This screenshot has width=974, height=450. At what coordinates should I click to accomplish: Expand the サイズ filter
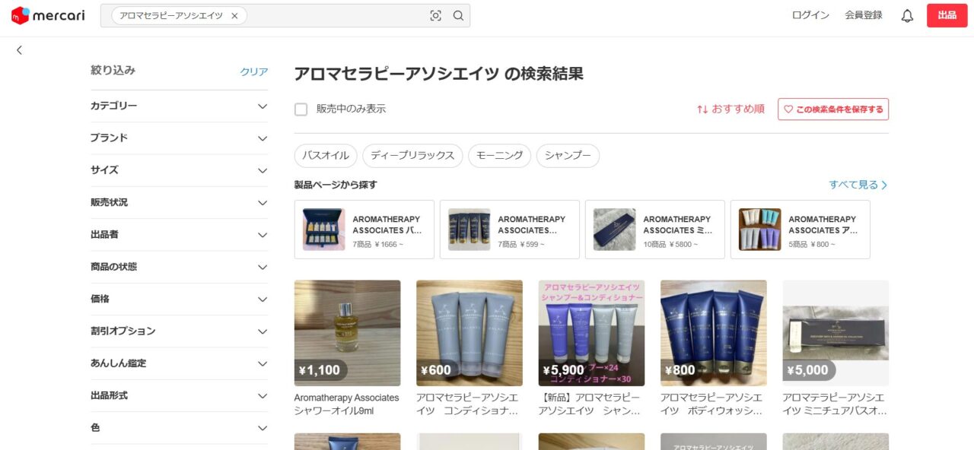point(180,170)
